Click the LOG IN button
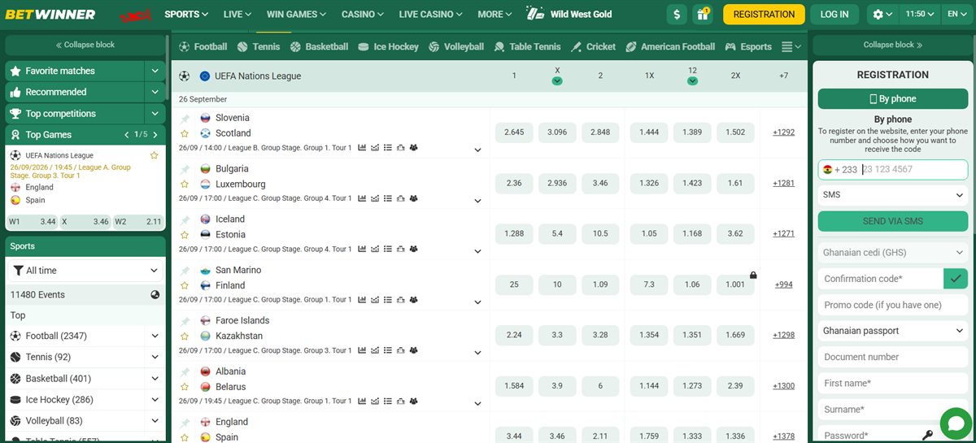This screenshot has height=443, width=976. pyautogui.click(x=834, y=14)
